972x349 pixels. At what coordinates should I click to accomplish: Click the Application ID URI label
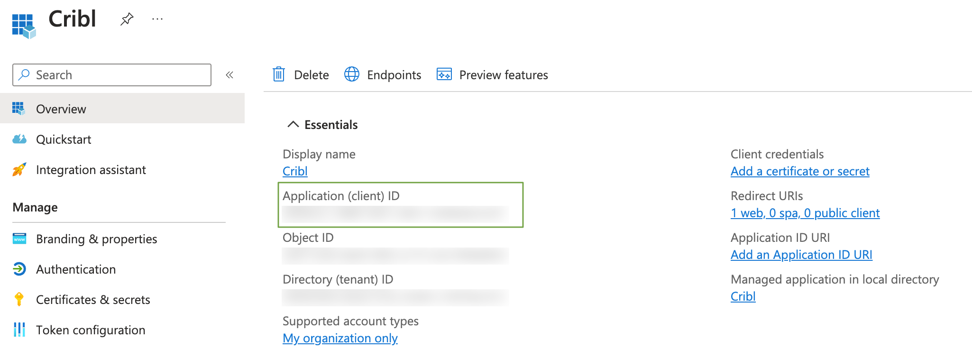780,238
